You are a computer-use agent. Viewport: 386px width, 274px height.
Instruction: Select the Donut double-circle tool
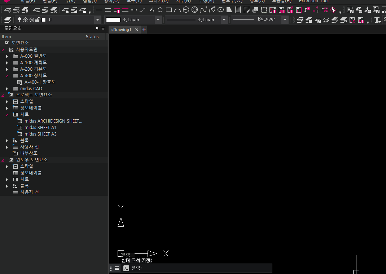click(x=194, y=10)
